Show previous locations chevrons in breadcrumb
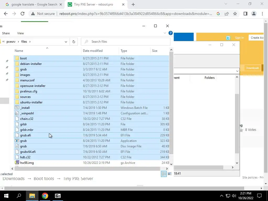268x201 pixels. tap(3, 42)
